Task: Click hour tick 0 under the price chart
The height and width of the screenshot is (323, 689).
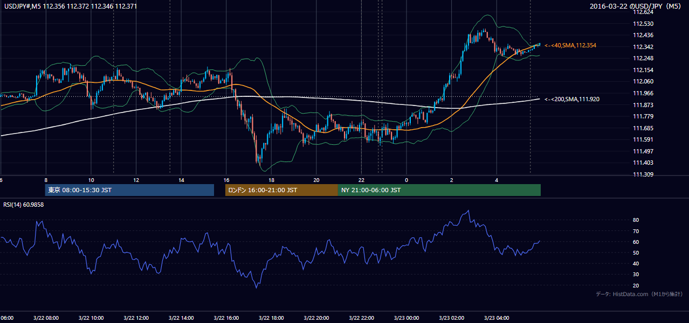Action: point(406,180)
